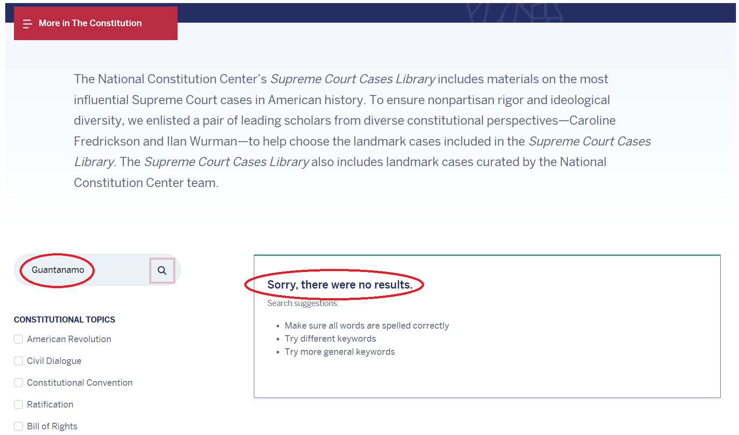Image resolution: width=739 pixels, height=435 pixels.
Task: Click the 'Search suggestions' text
Action: [x=303, y=303]
